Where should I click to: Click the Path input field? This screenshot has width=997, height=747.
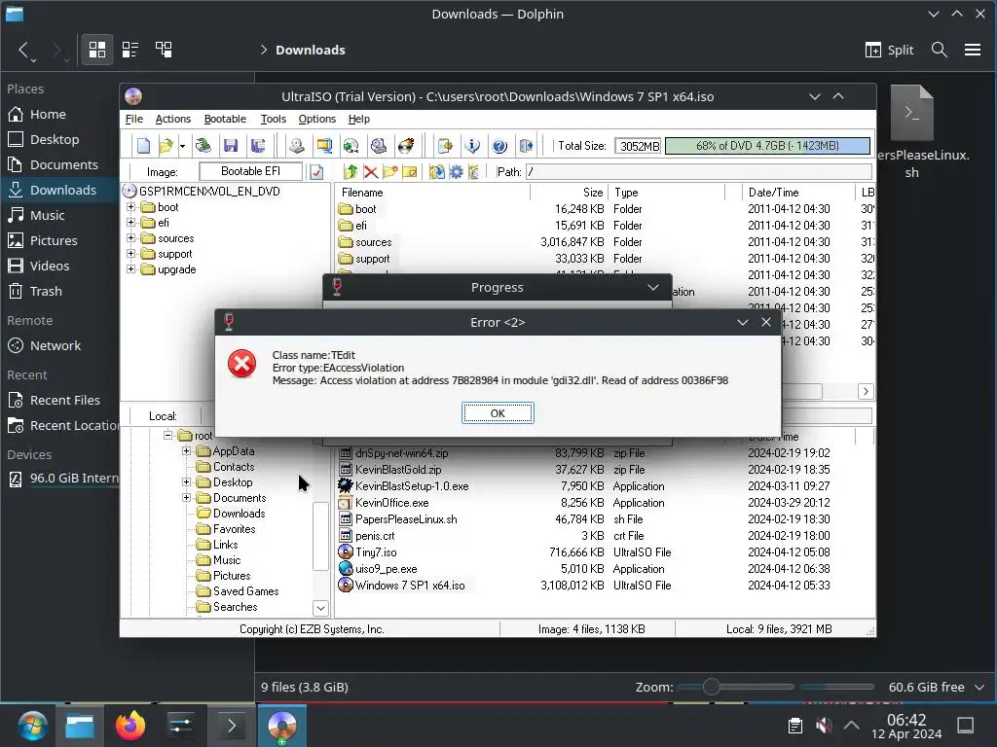(x=699, y=171)
